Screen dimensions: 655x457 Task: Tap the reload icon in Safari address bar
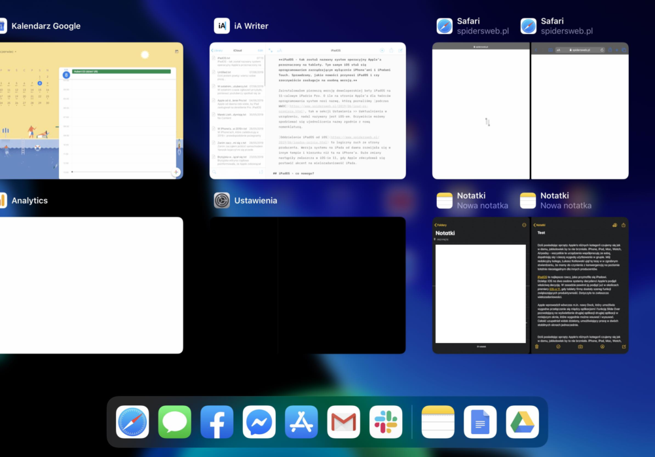pos(602,50)
